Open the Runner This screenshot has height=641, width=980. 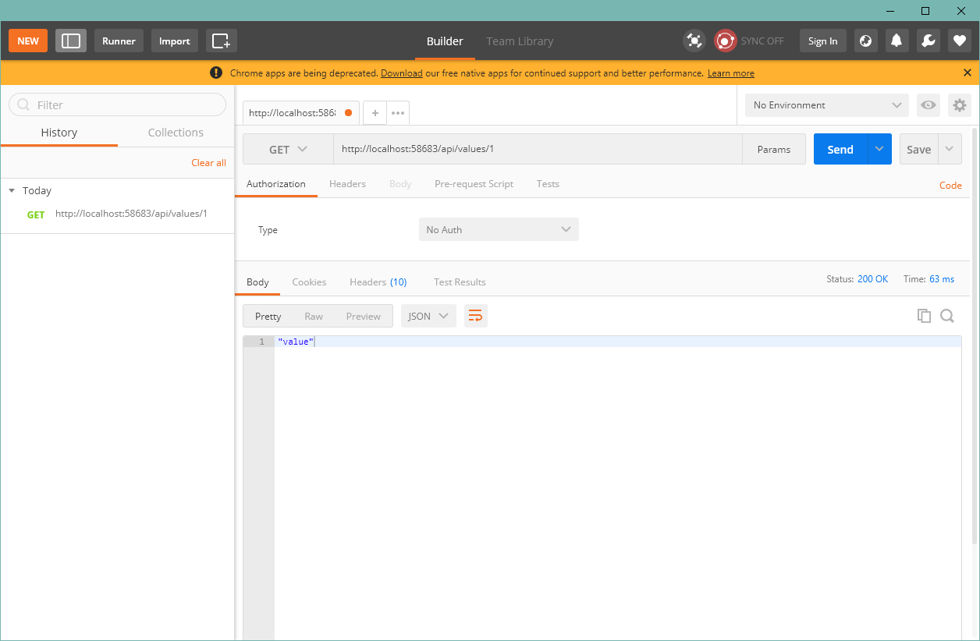[x=119, y=41]
